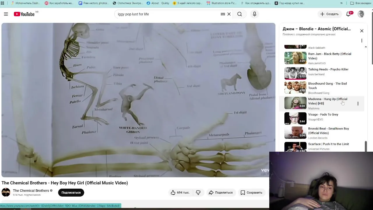This screenshot has width=373, height=210.
Task: Open the Все закладки bookmarks folder
Action: pos(360,3)
